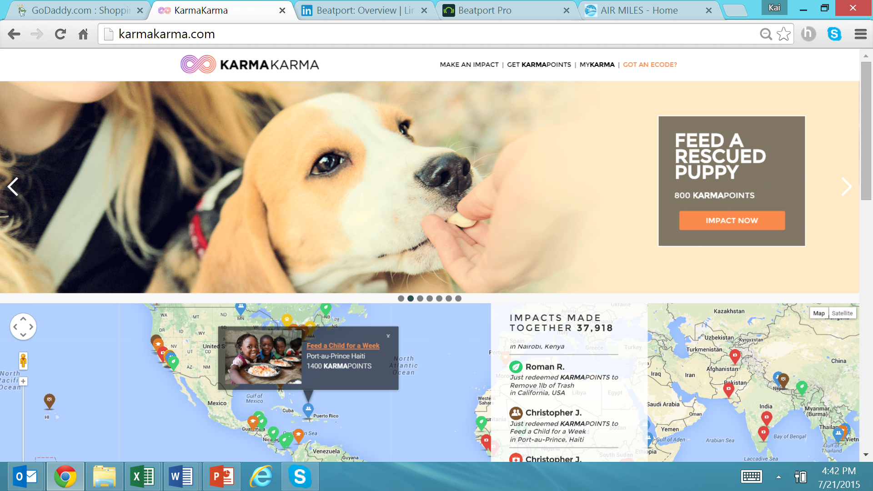873x491 pixels.
Task: Switch map to Satellite view
Action: [842, 313]
